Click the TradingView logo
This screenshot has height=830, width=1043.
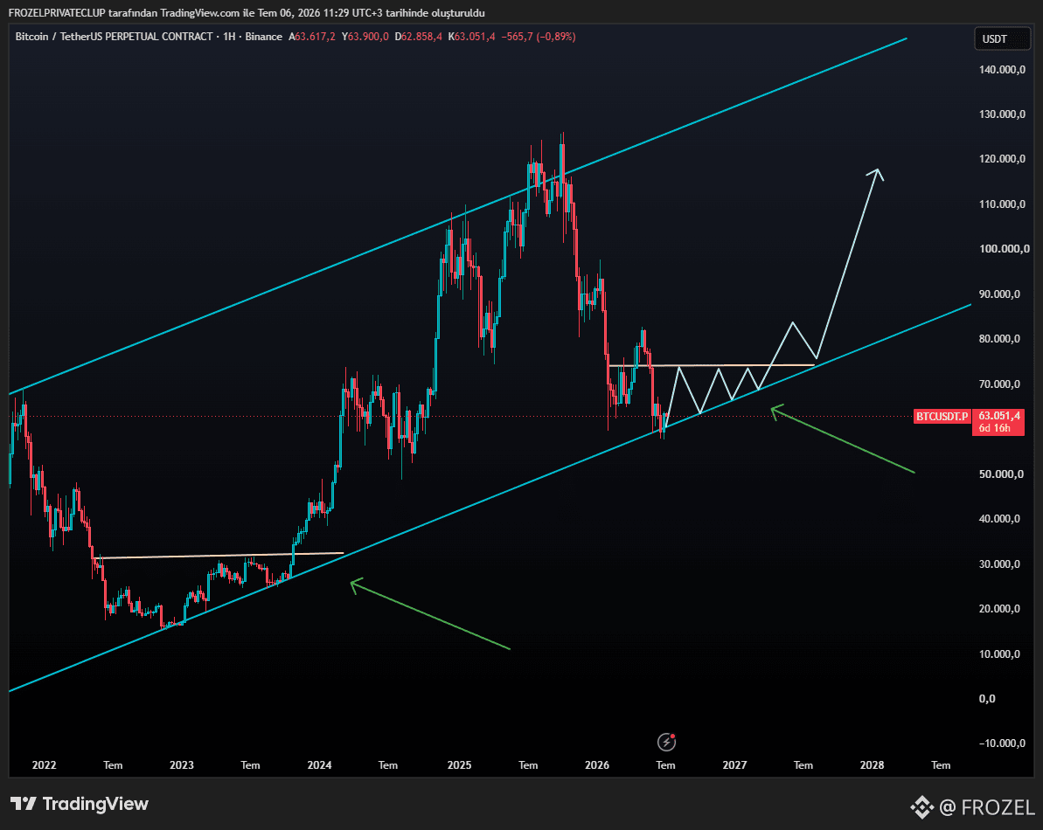(x=80, y=804)
